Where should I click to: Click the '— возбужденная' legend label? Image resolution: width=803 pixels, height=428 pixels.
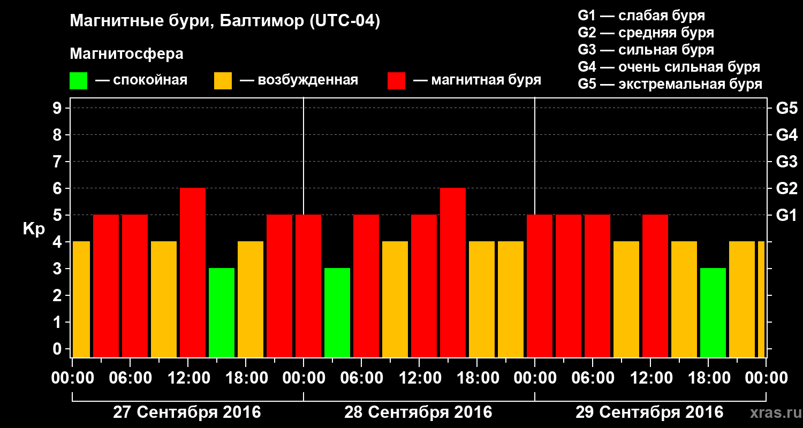point(299,81)
